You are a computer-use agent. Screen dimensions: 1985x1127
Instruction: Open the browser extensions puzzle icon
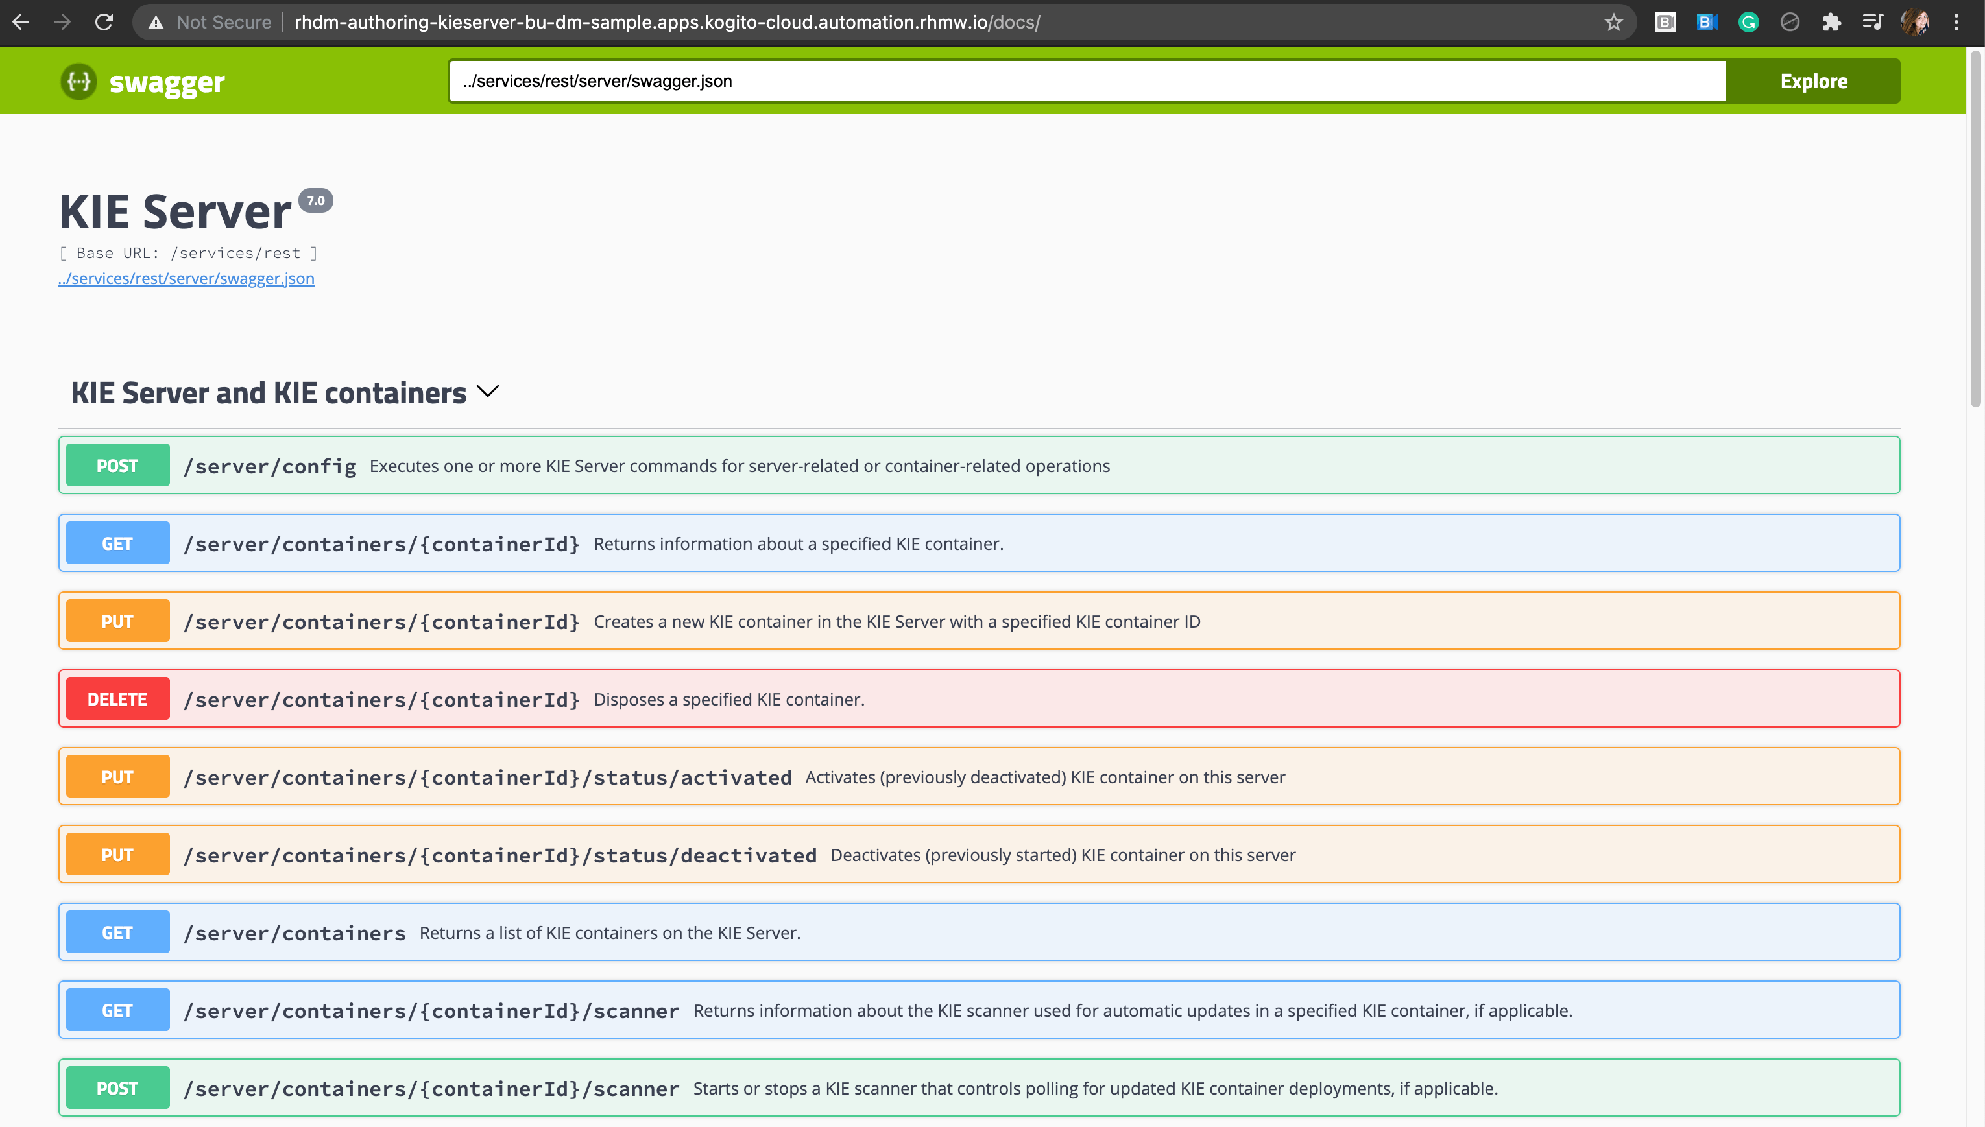click(1832, 21)
